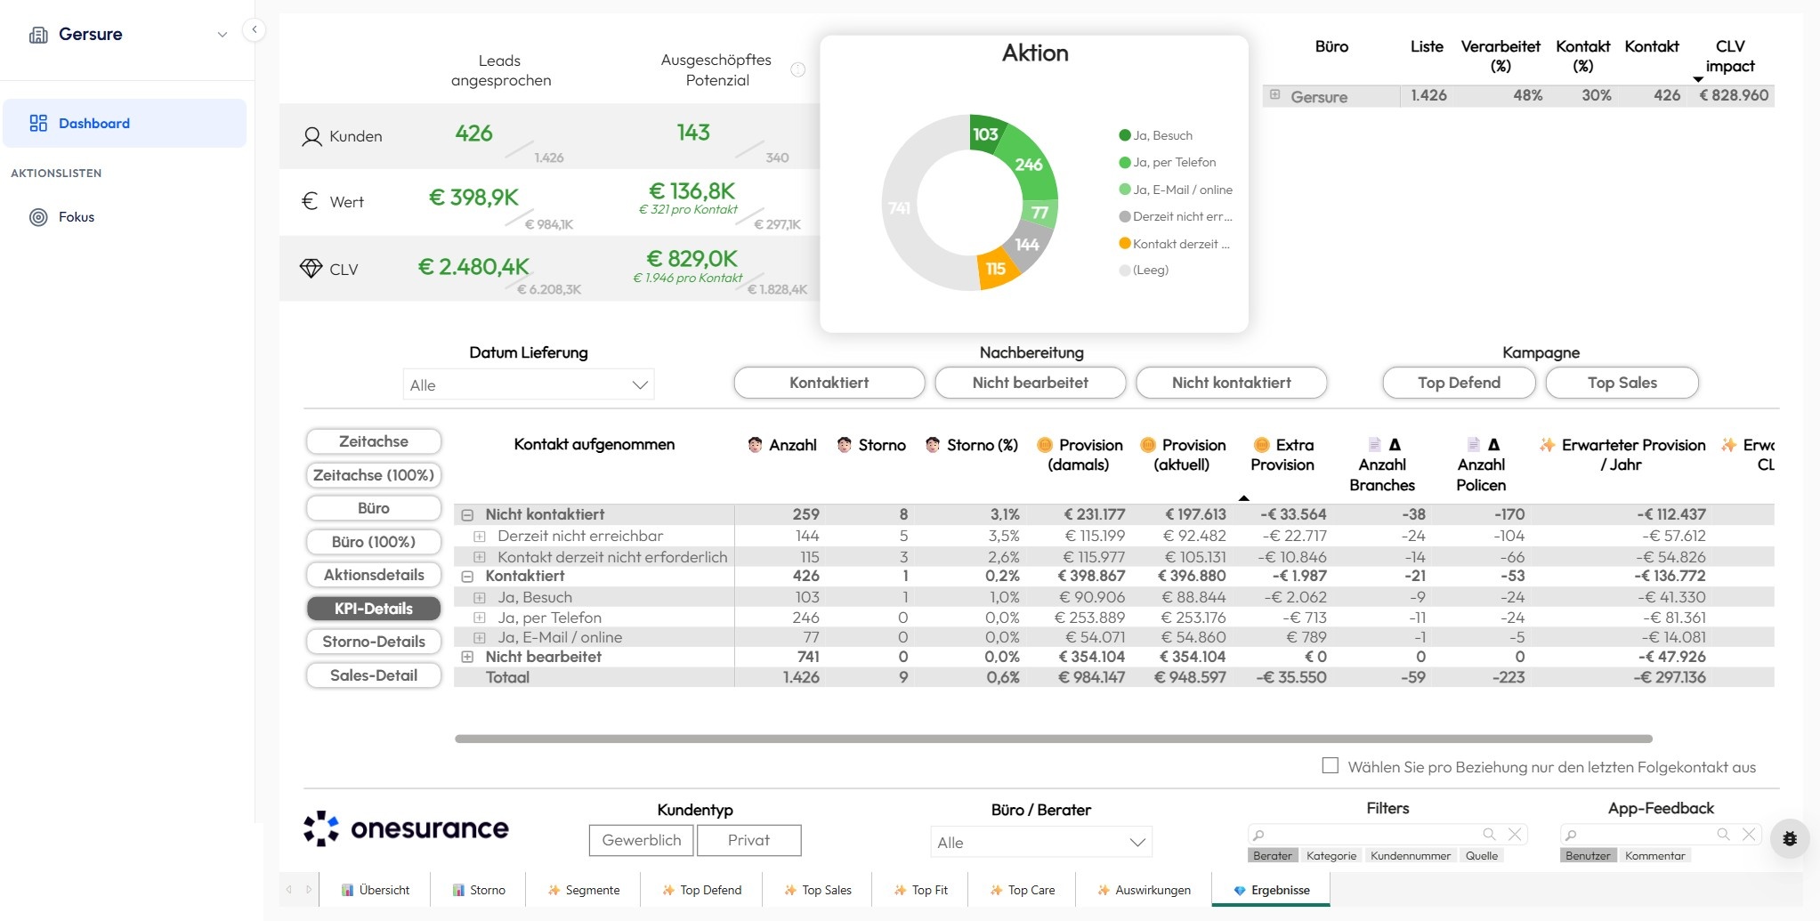The image size is (1820, 921).
Task: Click the diamond icon beside CLV
Action: [x=311, y=267]
